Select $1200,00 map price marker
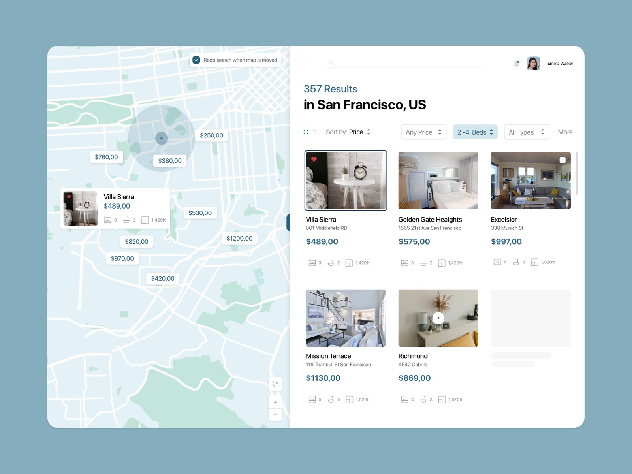Viewport: 632px width, 474px height. tap(239, 238)
